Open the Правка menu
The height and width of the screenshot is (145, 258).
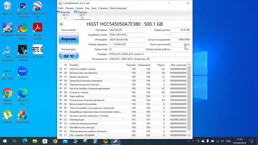click(69, 8)
